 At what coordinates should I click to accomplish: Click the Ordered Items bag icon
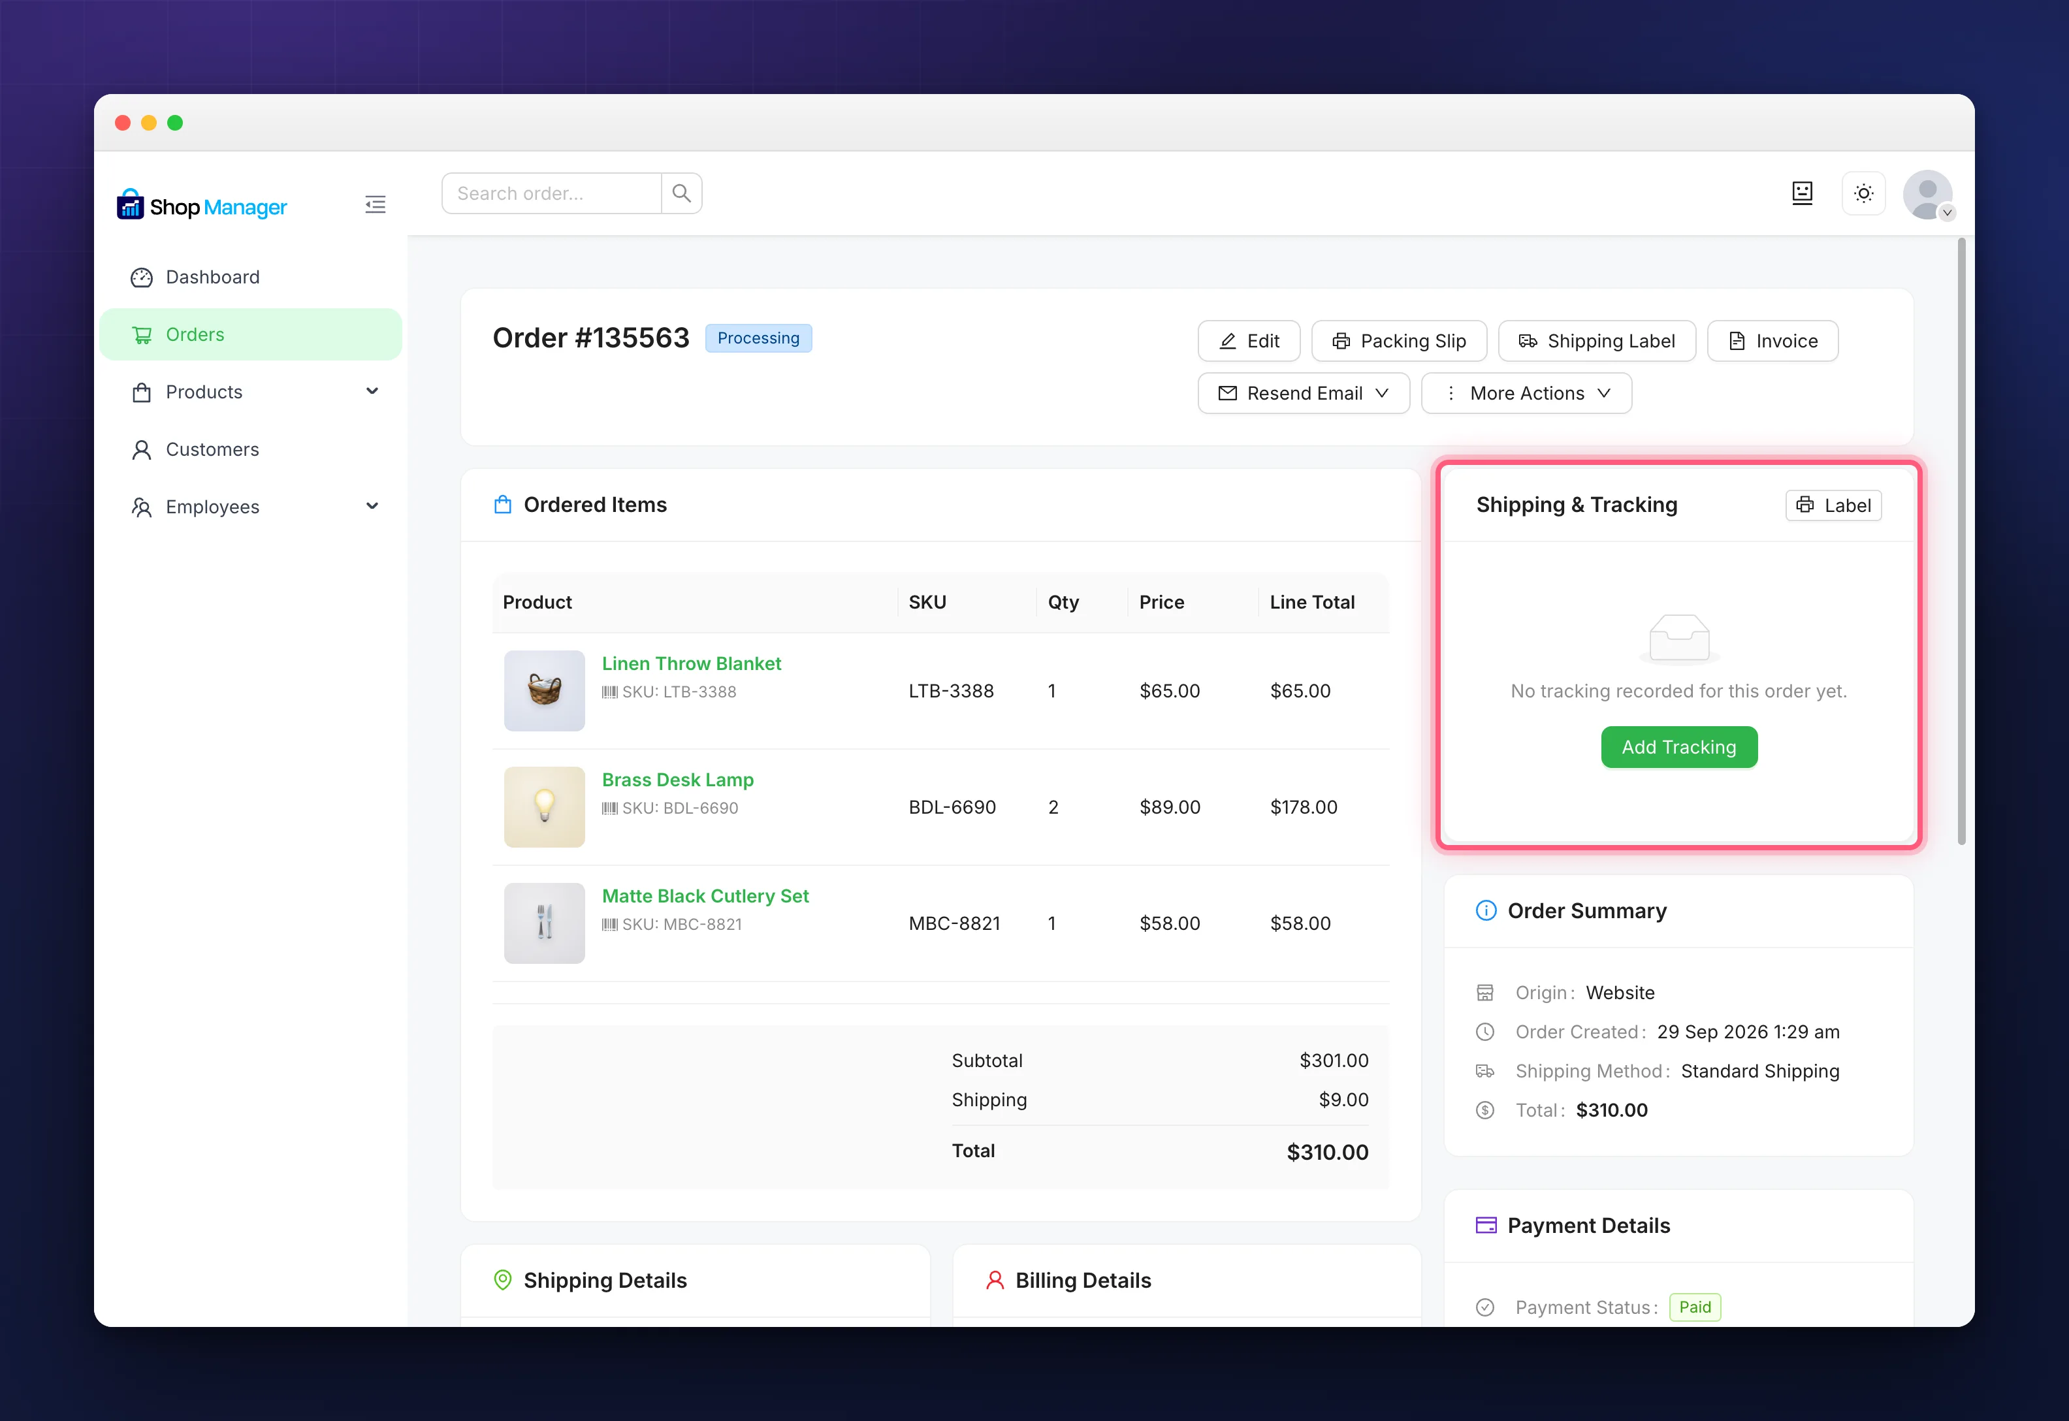point(503,505)
